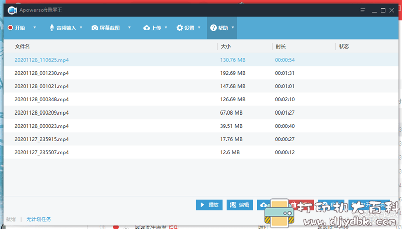Click the 17.76 MB size cell
Image resolution: width=402 pixels, height=229 pixels.
click(x=231, y=139)
